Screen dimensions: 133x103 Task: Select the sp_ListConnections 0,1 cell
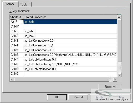tap(70, 45)
